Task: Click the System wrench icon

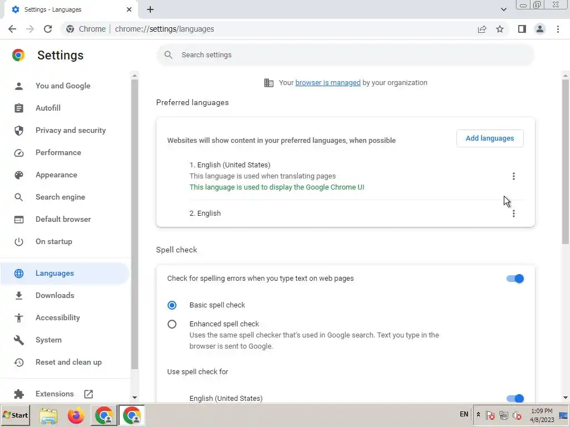Action: coord(19,340)
